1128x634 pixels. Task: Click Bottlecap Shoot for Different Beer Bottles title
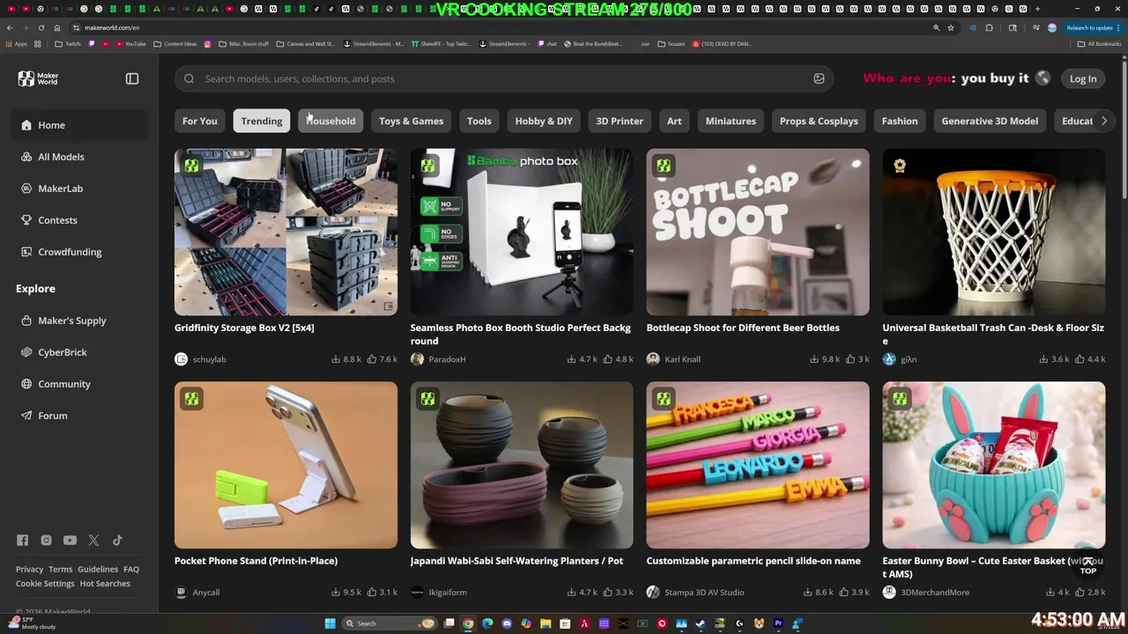[x=743, y=328]
